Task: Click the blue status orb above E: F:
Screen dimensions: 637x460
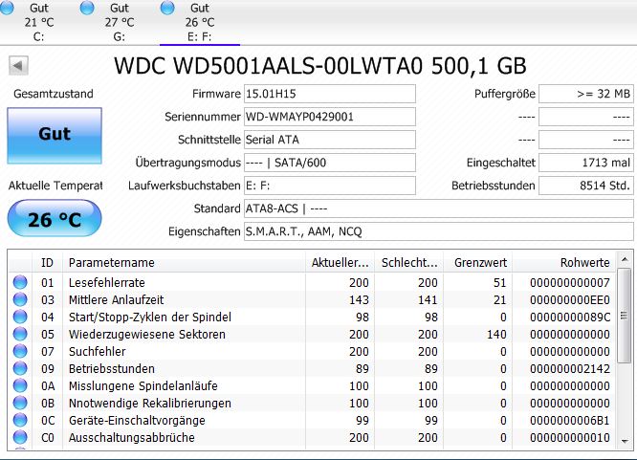Action: [167, 8]
